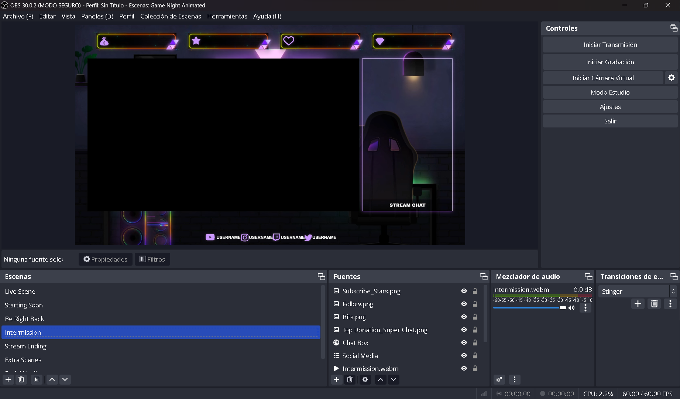Select the Extra Scenes scene

click(161, 360)
